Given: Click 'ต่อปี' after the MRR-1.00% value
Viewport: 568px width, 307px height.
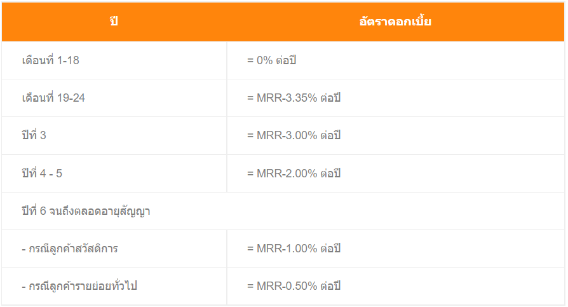Looking at the screenshot, I should click(331, 249).
